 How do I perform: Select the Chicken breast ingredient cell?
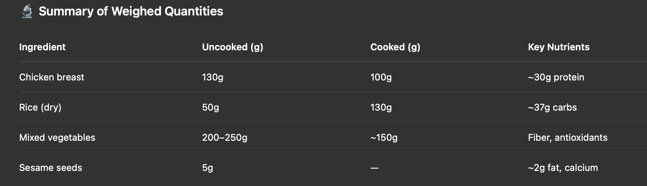pos(52,77)
